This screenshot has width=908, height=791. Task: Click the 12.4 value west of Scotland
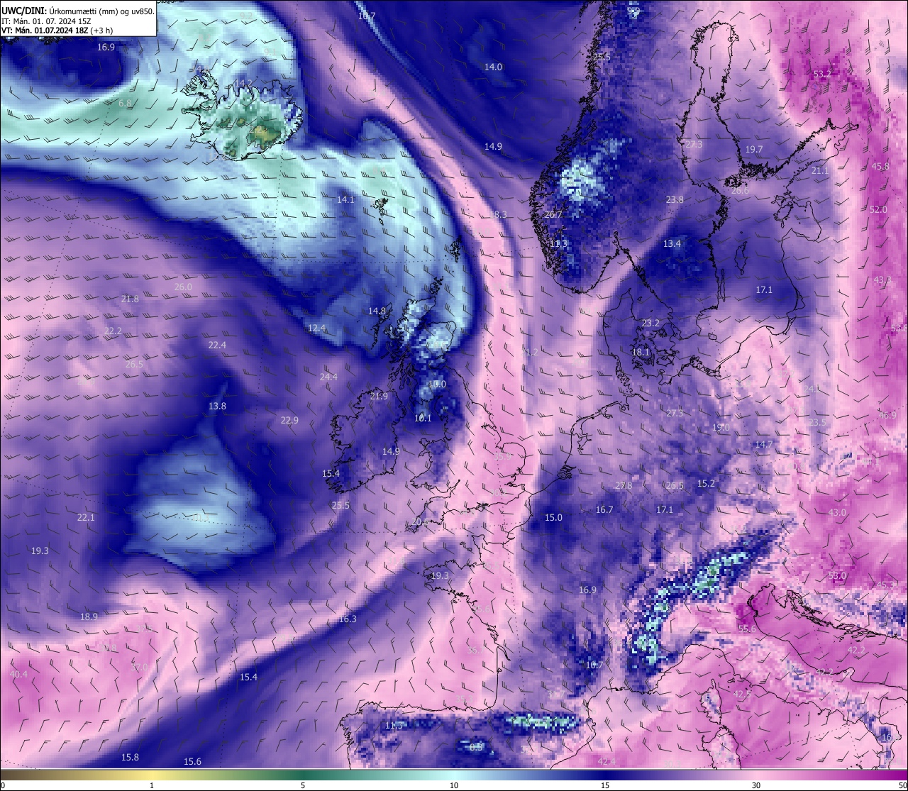pyautogui.click(x=316, y=328)
